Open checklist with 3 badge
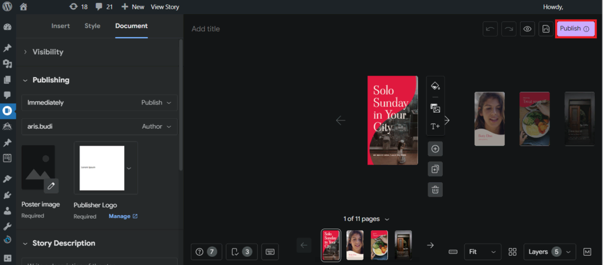 [241, 252]
